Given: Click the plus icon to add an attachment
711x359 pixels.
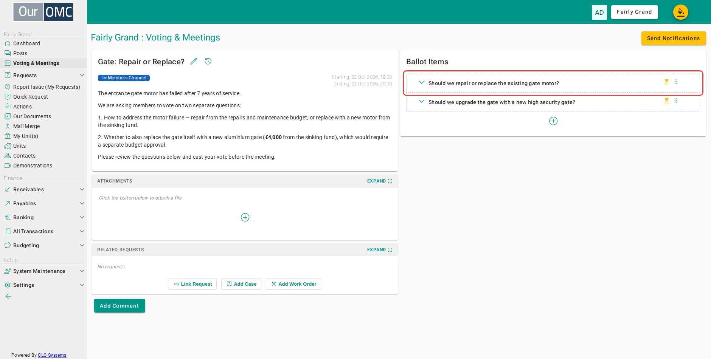Looking at the screenshot, I should coord(245,217).
